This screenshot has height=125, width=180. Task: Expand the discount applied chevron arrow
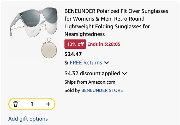tap(124, 73)
